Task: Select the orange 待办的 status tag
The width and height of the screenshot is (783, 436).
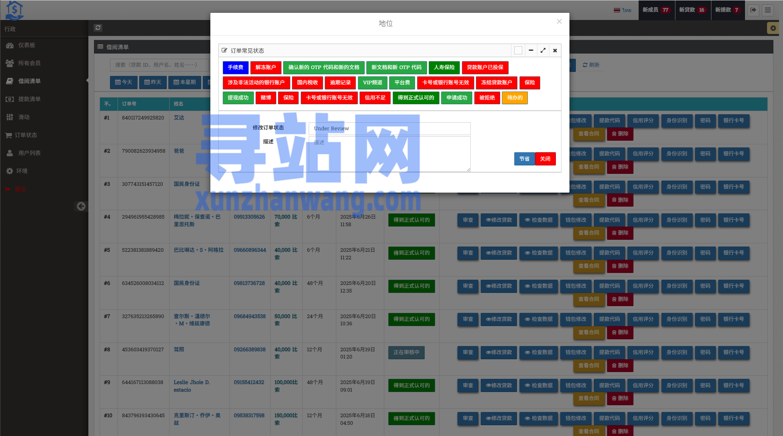Action: (515, 98)
